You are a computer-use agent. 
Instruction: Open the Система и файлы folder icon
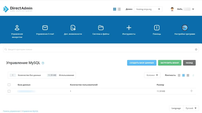[101, 28]
